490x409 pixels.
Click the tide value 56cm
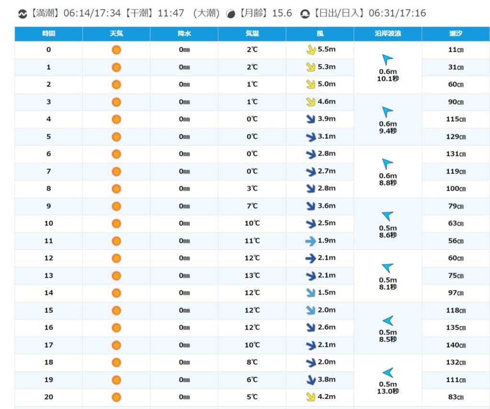pos(456,241)
